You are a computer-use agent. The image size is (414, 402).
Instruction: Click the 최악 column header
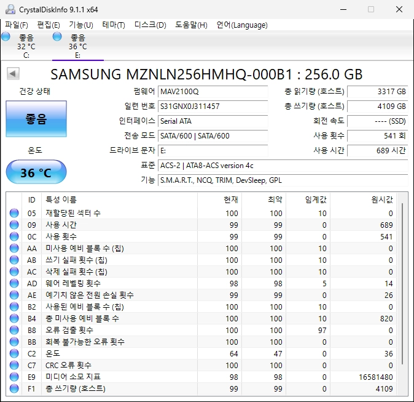(264, 199)
